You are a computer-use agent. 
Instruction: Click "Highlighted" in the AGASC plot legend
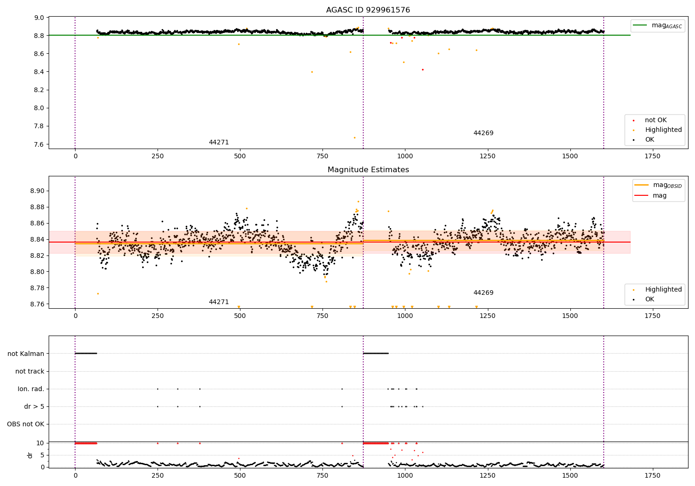coord(663,130)
